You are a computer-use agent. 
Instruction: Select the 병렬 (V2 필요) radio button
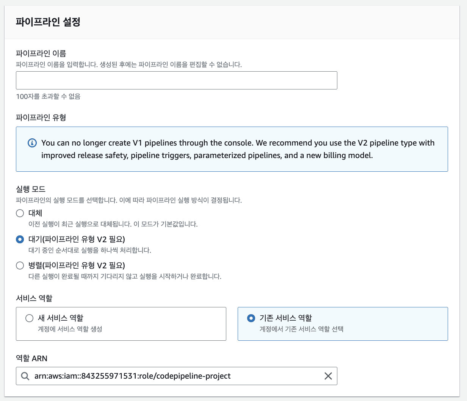20,265
